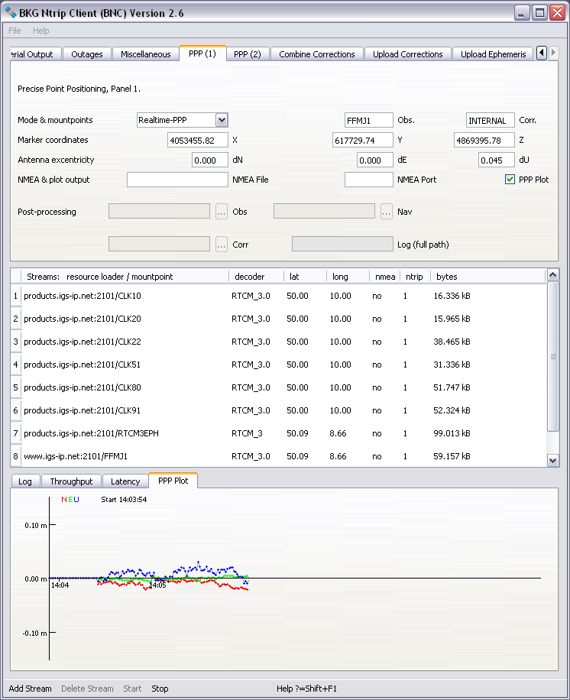Open the File menu

tap(15, 31)
